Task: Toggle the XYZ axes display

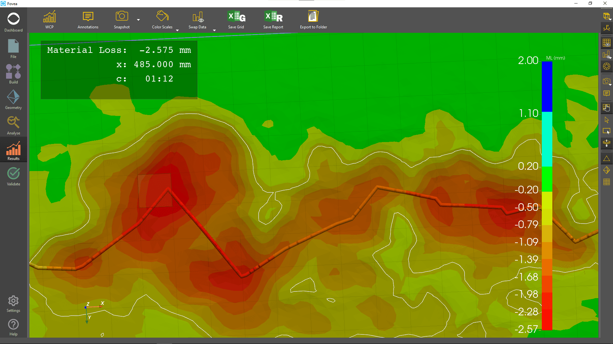Action: pos(607,28)
